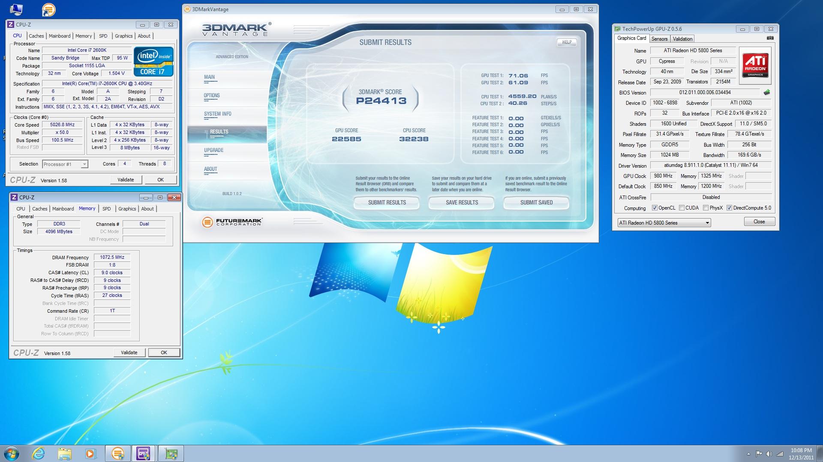Viewport: 823px width, 462px height.
Task: Open SPD tab in lower CPU-Z window
Action: [x=107, y=209]
